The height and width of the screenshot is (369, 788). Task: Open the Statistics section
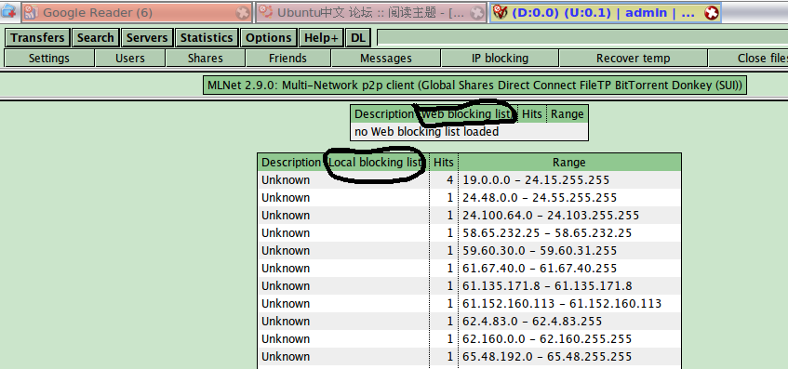tap(207, 38)
